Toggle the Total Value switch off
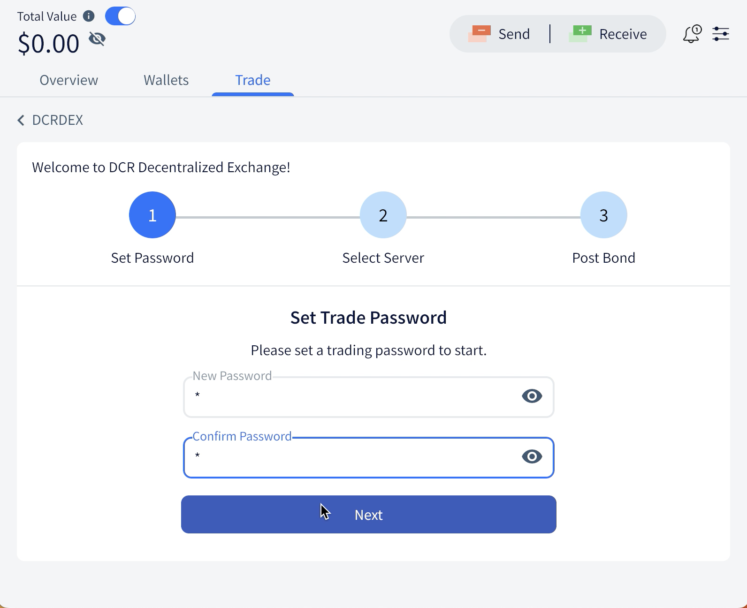 point(120,15)
